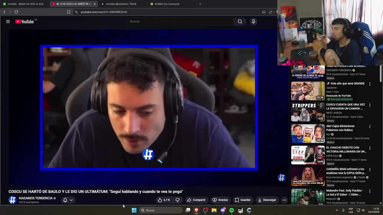Expand the notification options chevron beside the bell
The height and width of the screenshot is (215, 383).
(x=71, y=200)
